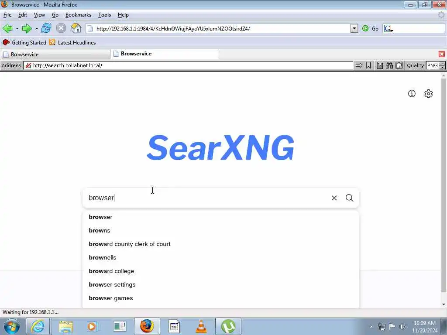Open the Forward history dropdown arrow
This screenshot has width=447, height=335.
click(37, 28)
